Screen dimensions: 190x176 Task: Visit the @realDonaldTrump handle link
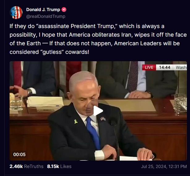46,16
